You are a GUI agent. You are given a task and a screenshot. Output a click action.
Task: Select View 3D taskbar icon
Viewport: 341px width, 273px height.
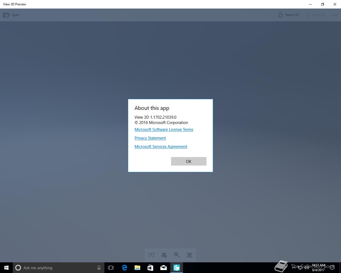click(x=177, y=268)
